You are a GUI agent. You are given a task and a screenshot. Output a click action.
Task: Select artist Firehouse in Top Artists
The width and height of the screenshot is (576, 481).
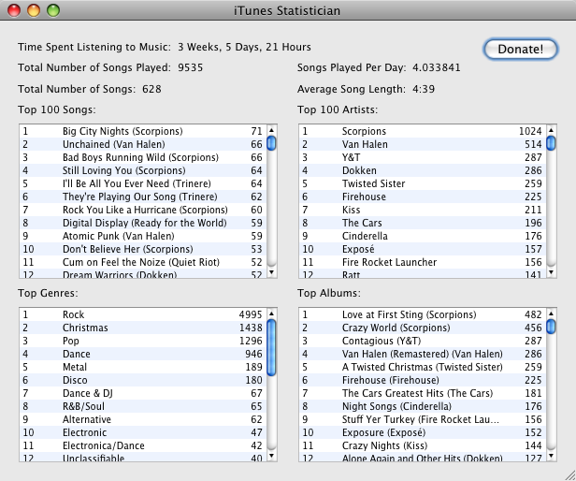[423, 197]
